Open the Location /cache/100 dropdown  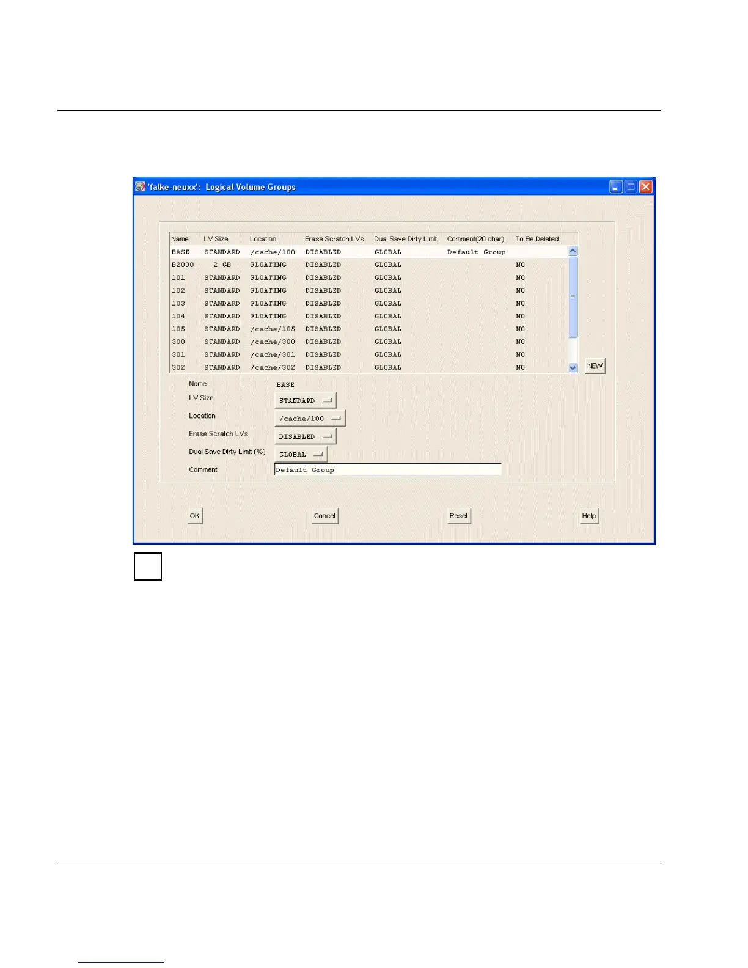(310, 419)
